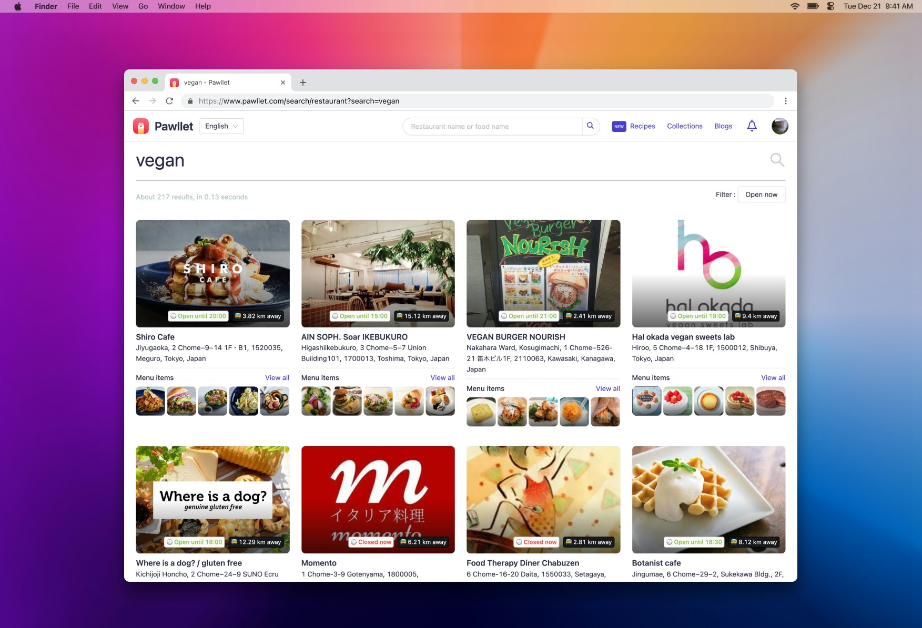Click first VEGAN BURGER NOURISH menu thumbnail
The image size is (922, 628).
pyautogui.click(x=481, y=412)
